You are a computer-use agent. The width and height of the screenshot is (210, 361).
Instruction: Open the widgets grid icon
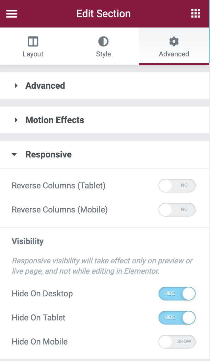(x=195, y=14)
